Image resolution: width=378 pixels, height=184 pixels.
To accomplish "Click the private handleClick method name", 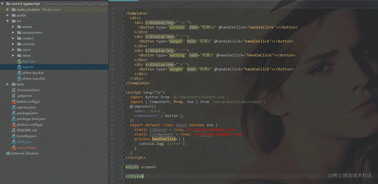I will click(164, 139).
